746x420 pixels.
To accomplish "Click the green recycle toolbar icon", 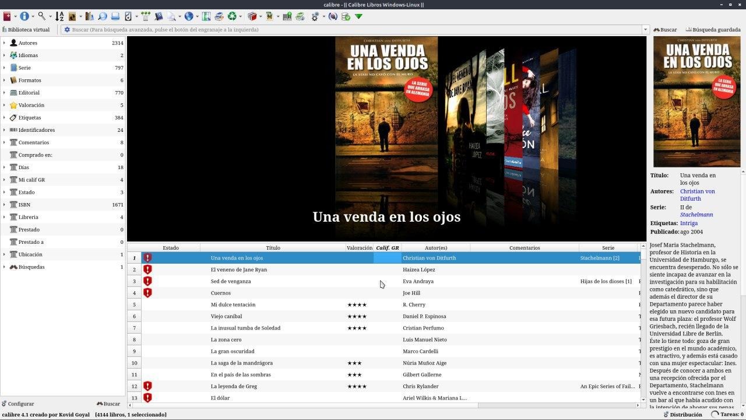I will (232, 16).
